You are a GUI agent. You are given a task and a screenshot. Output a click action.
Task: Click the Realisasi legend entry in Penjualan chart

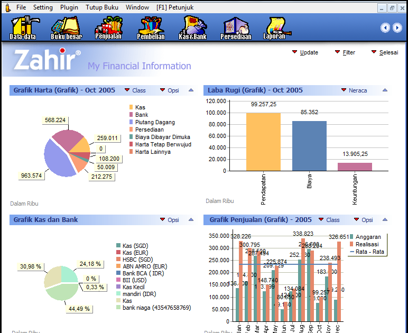[x=364, y=244]
